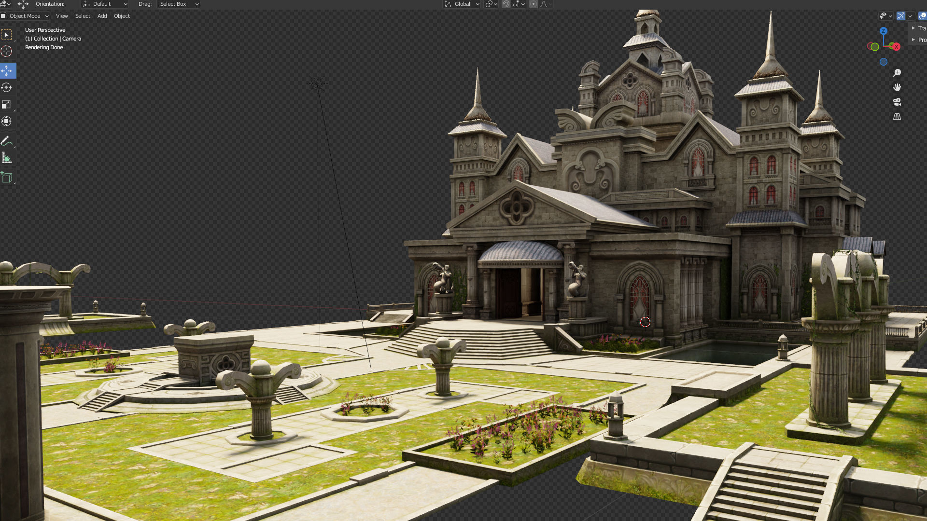The width and height of the screenshot is (927, 521).
Task: Select the Annotate pencil tool
Action: point(7,141)
